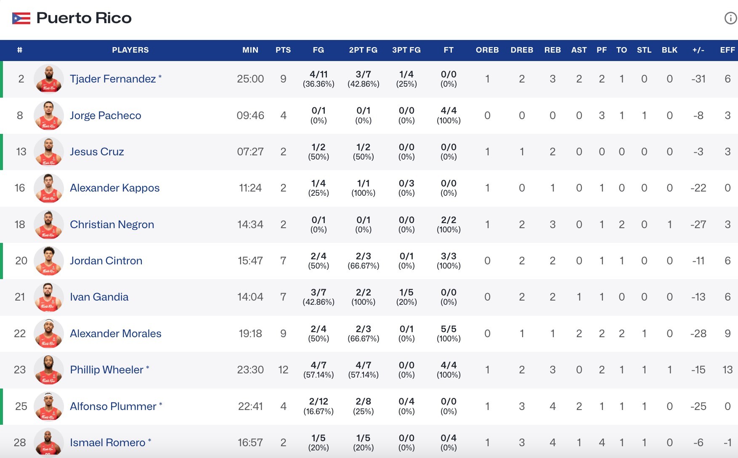Sort by the EFF column header
This screenshot has width=738, height=458.
coord(727,50)
